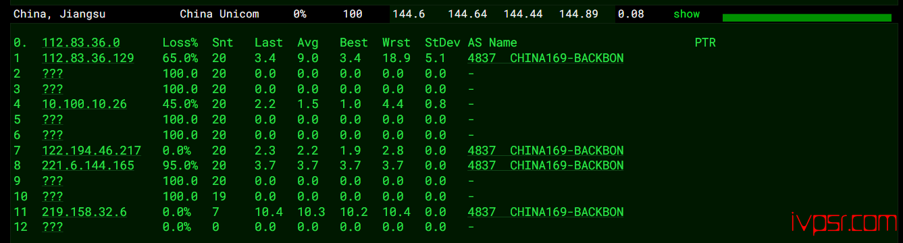Open AS 4837 CHINA169-BACKBON on hop 8
Screen dimensions: 903x243
pyautogui.click(x=546, y=165)
